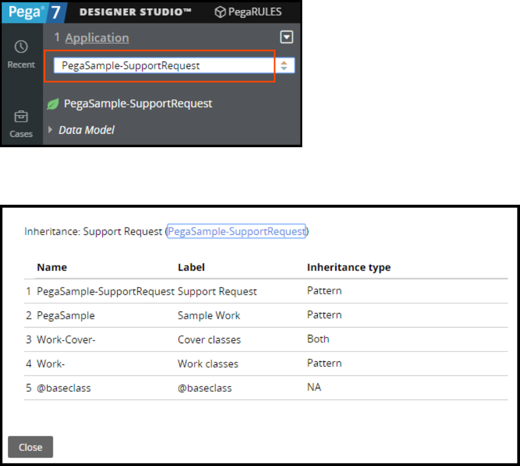520x466 pixels.
Task: Click the DESIGNER STUDIO title
Action: click(135, 12)
